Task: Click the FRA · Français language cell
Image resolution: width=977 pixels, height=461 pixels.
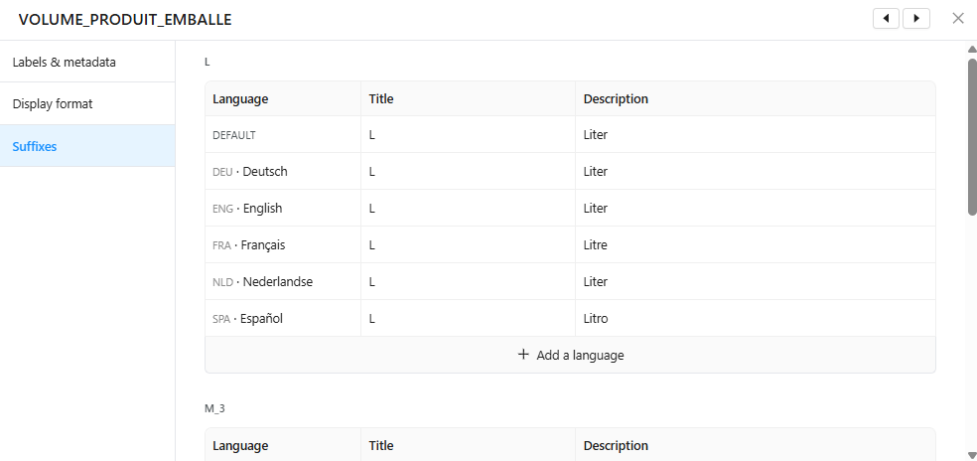Action: point(283,245)
